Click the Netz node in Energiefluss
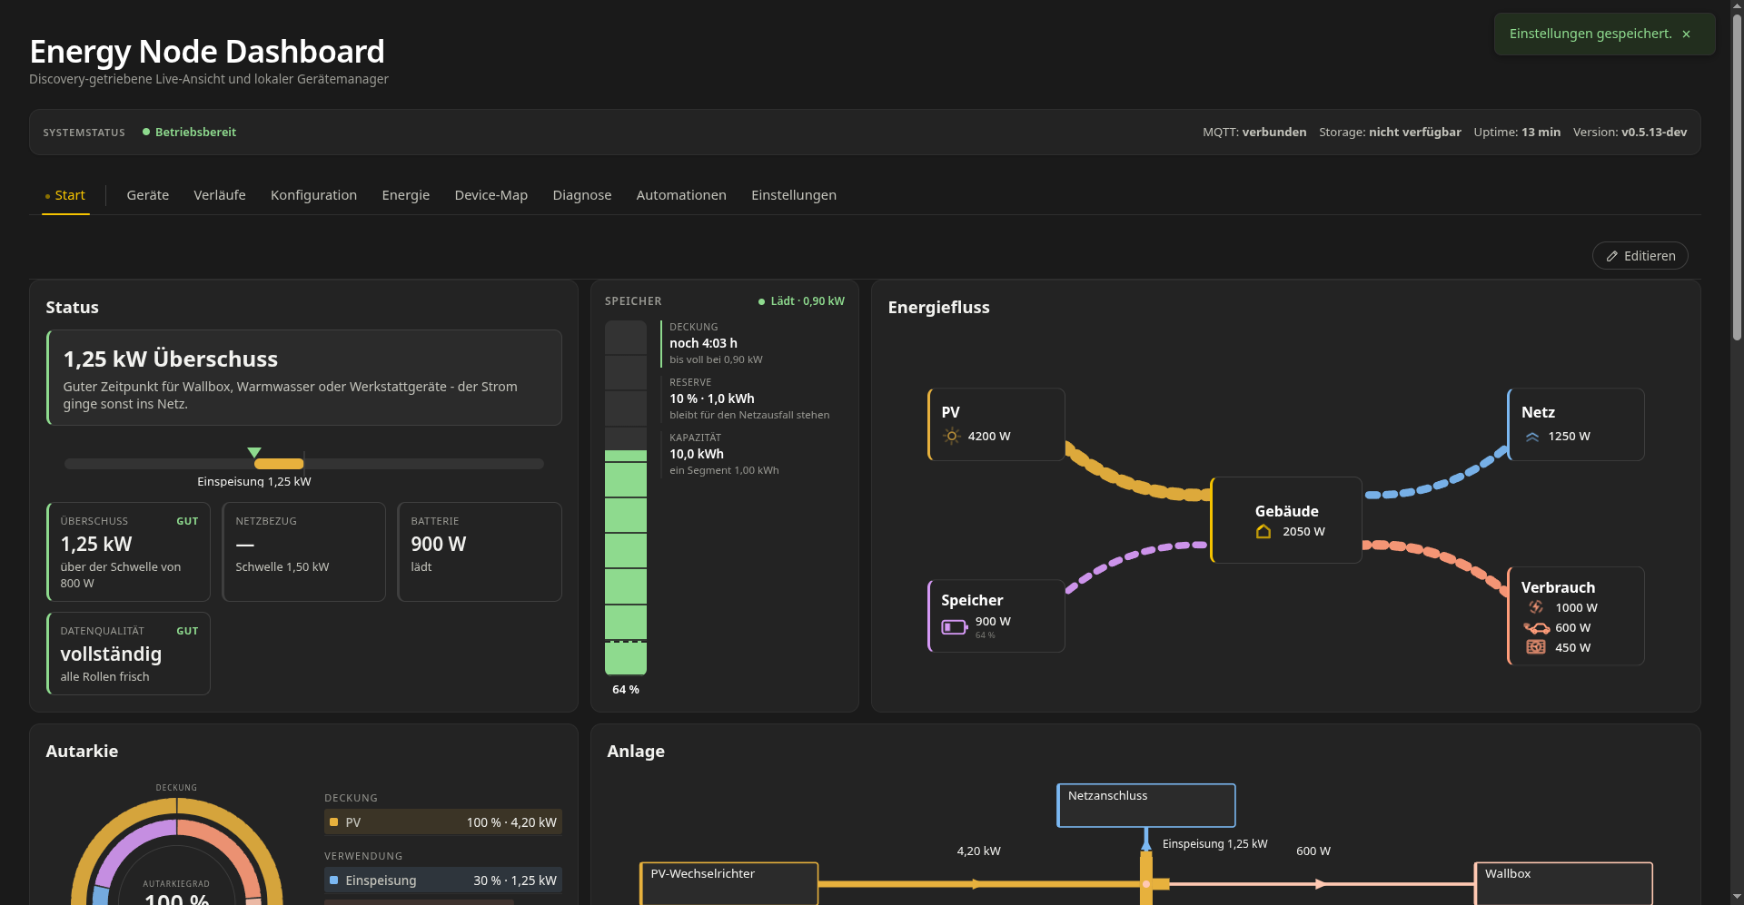The image size is (1744, 905). click(x=1576, y=424)
